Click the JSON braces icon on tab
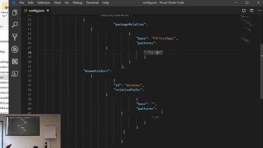 click(x=25, y=10)
